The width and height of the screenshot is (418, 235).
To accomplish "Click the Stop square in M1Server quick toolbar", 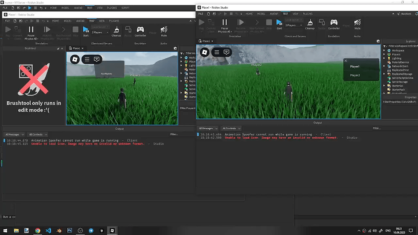I will (35, 8).
